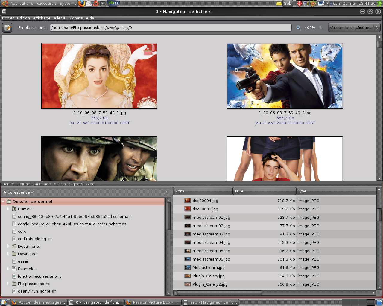
Task: Open the Aide menu
Action: (x=90, y=18)
